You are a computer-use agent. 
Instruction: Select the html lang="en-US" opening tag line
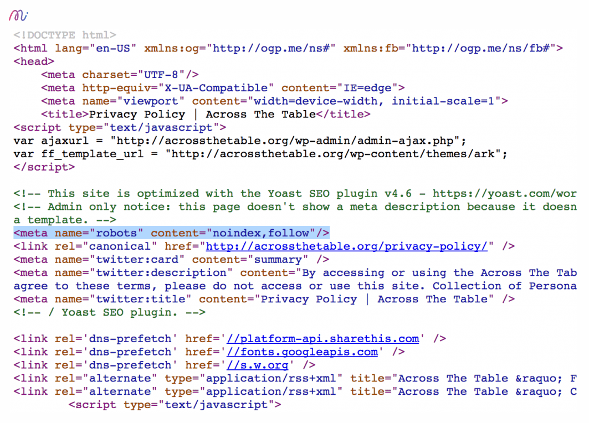click(288, 48)
